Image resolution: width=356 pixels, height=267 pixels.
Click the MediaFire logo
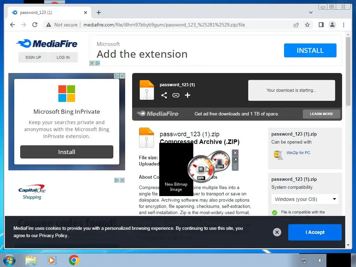tap(47, 43)
